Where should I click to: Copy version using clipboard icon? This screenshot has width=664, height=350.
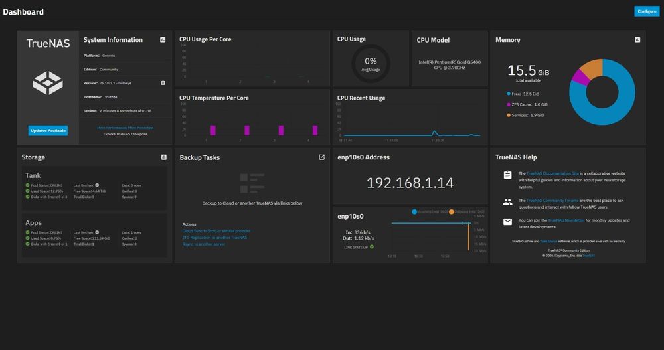click(163, 83)
